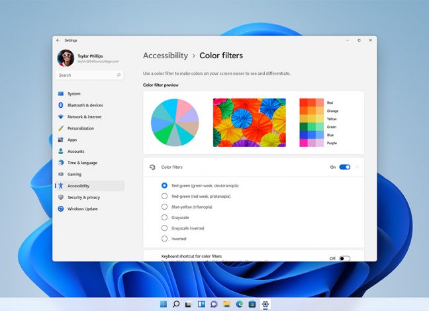429x311 pixels.
Task: Click the Accessibility figure icon
Action: [61, 186]
